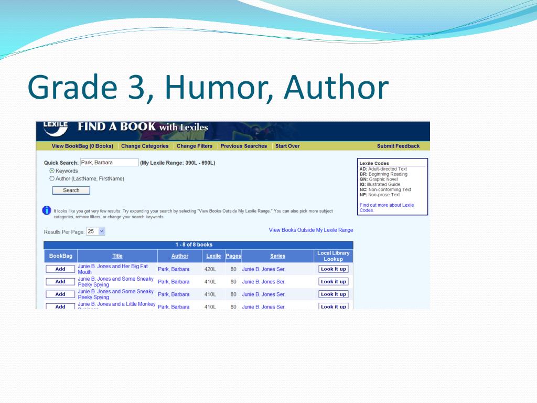Click author Park, Barbara in the Big Fat Mouth row

tap(174, 269)
